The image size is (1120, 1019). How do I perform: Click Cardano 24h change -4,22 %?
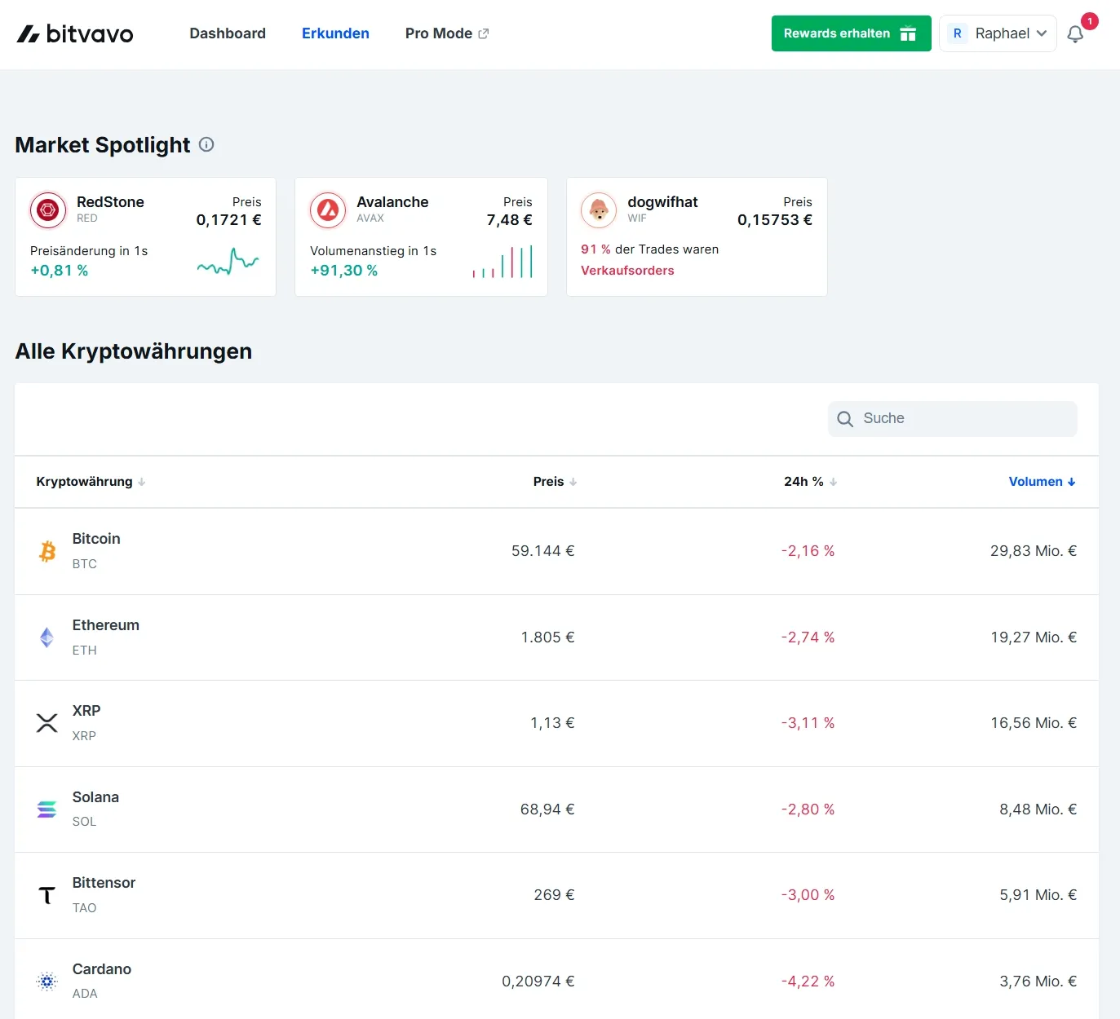coord(808,982)
